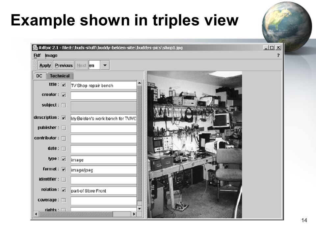
Task: Click the Rdfpic application icon in title bar
Action: click(x=35, y=47)
